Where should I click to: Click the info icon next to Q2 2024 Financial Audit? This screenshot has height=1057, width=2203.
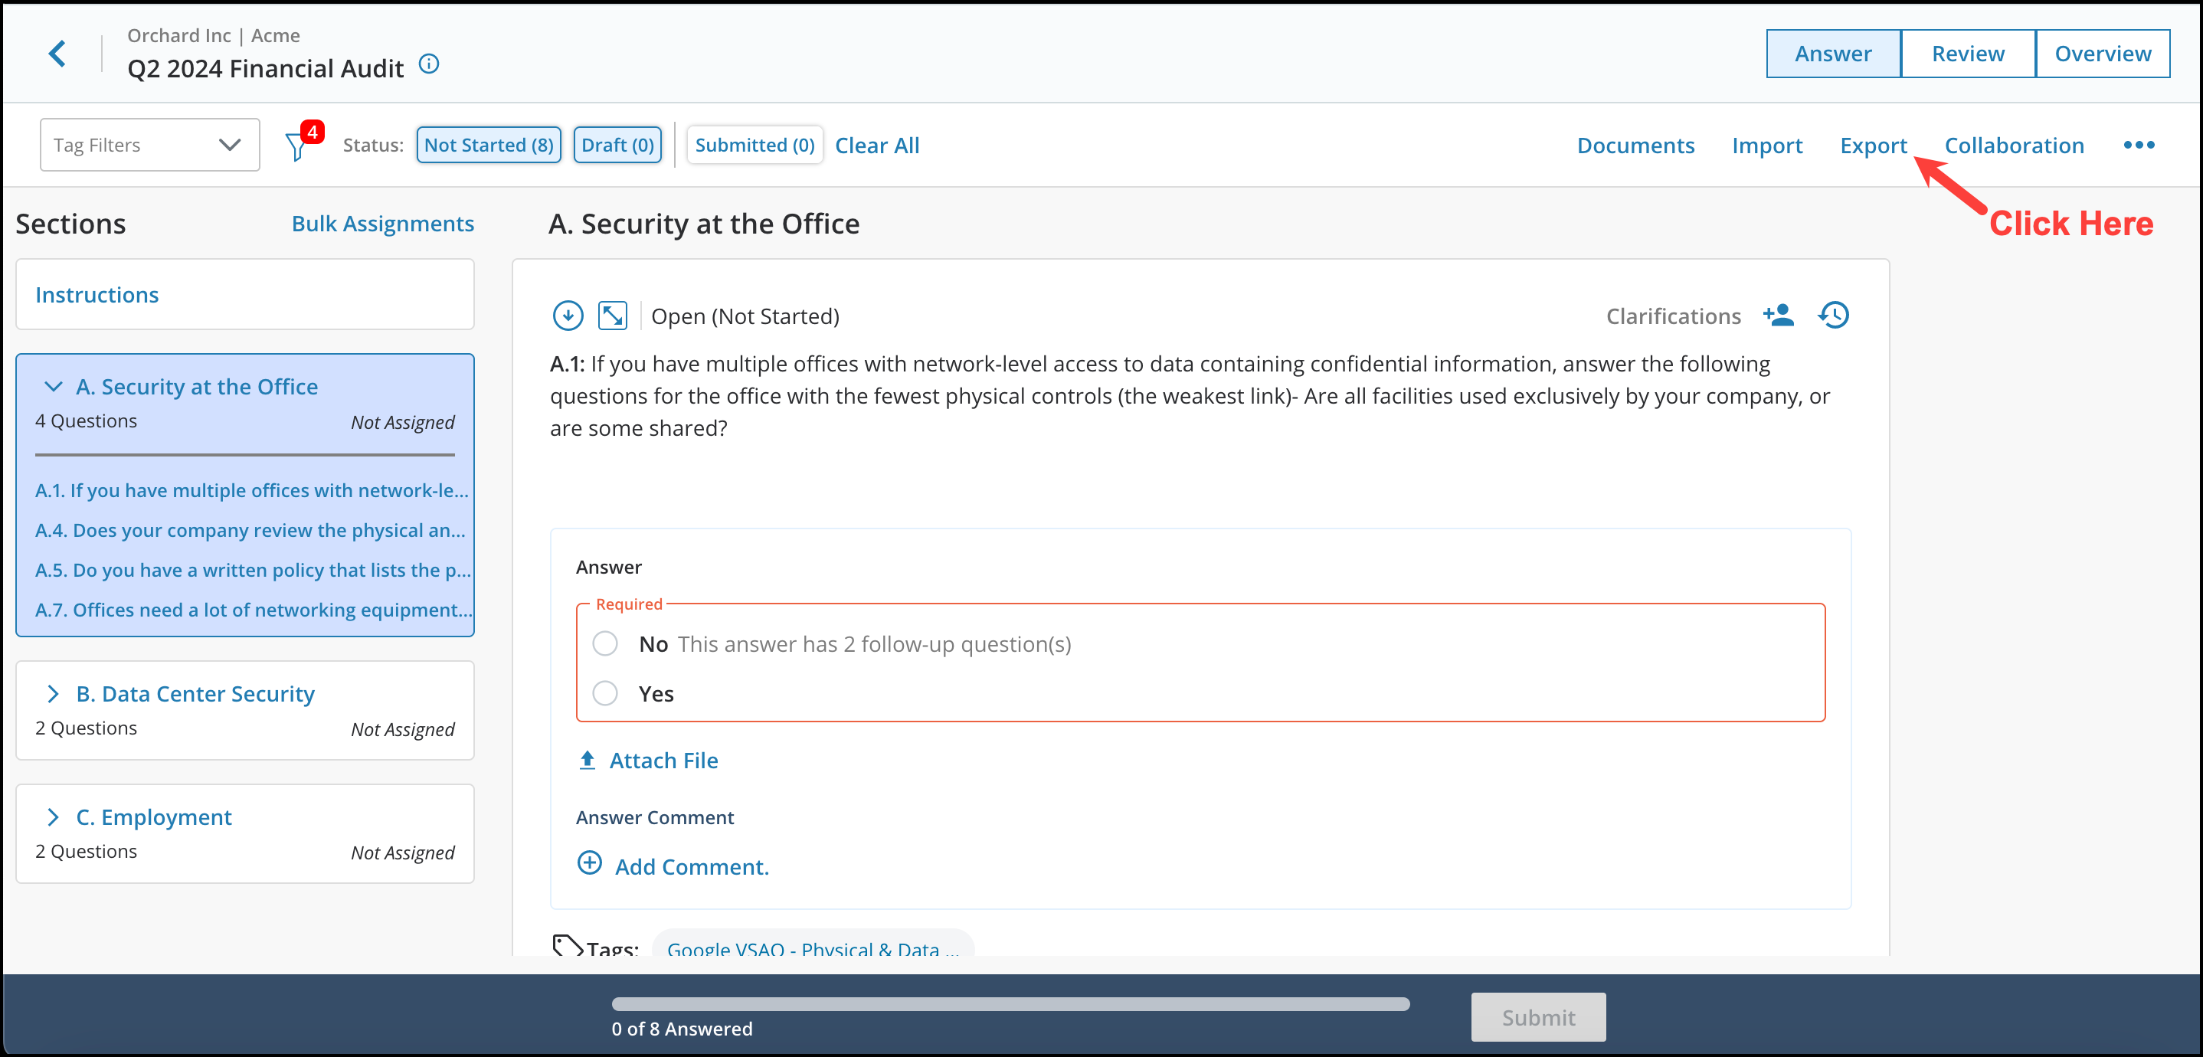tap(429, 64)
